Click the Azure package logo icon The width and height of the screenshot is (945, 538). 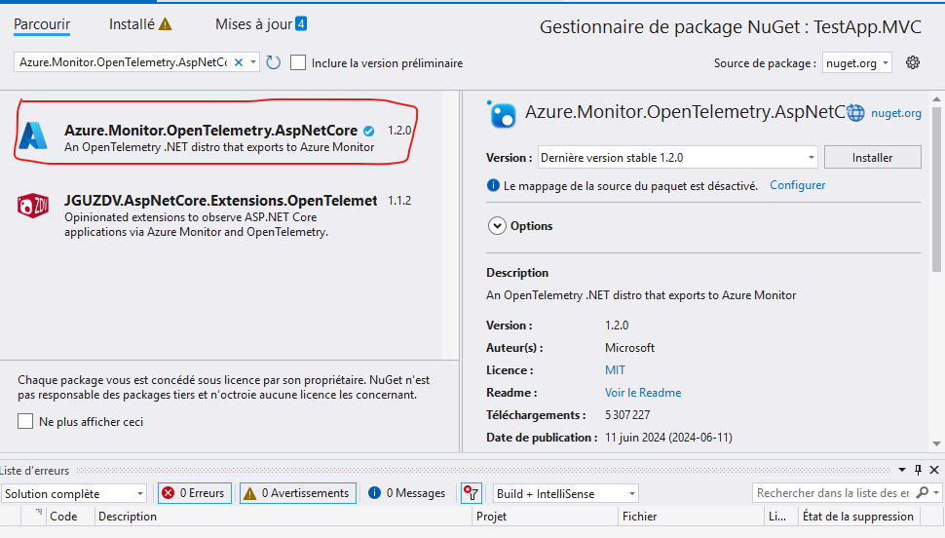33,135
